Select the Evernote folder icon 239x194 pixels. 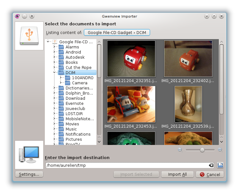61,104
